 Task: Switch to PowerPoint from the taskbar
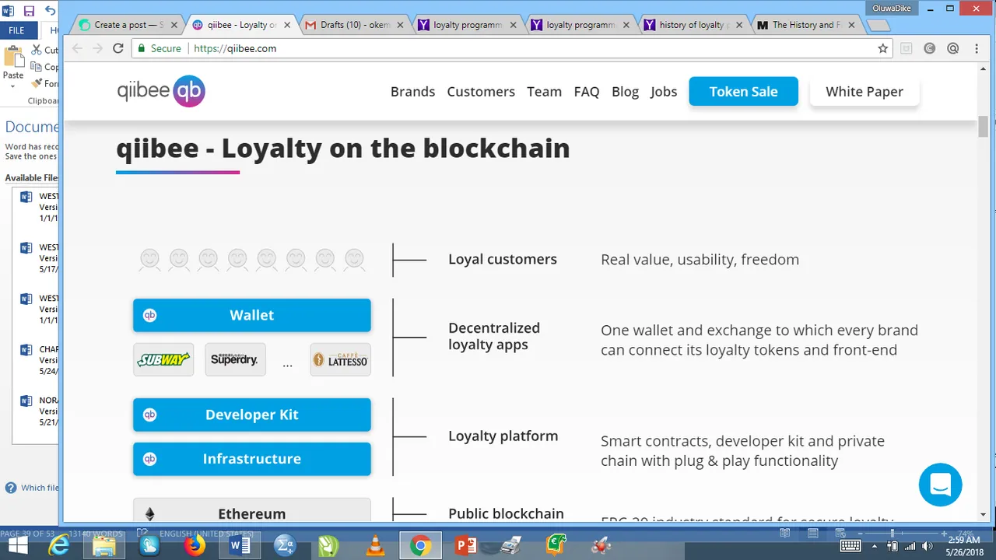tap(465, 546)
